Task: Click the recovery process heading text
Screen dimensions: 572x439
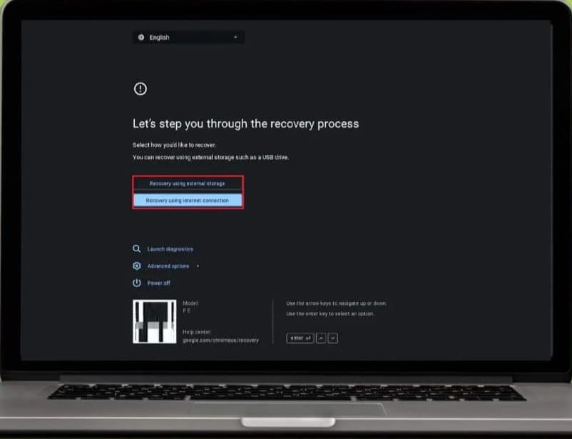Action: (x=246, y=123)
